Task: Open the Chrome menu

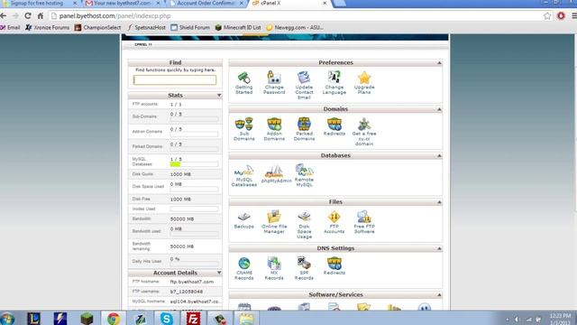Action: tap(573, 16)
